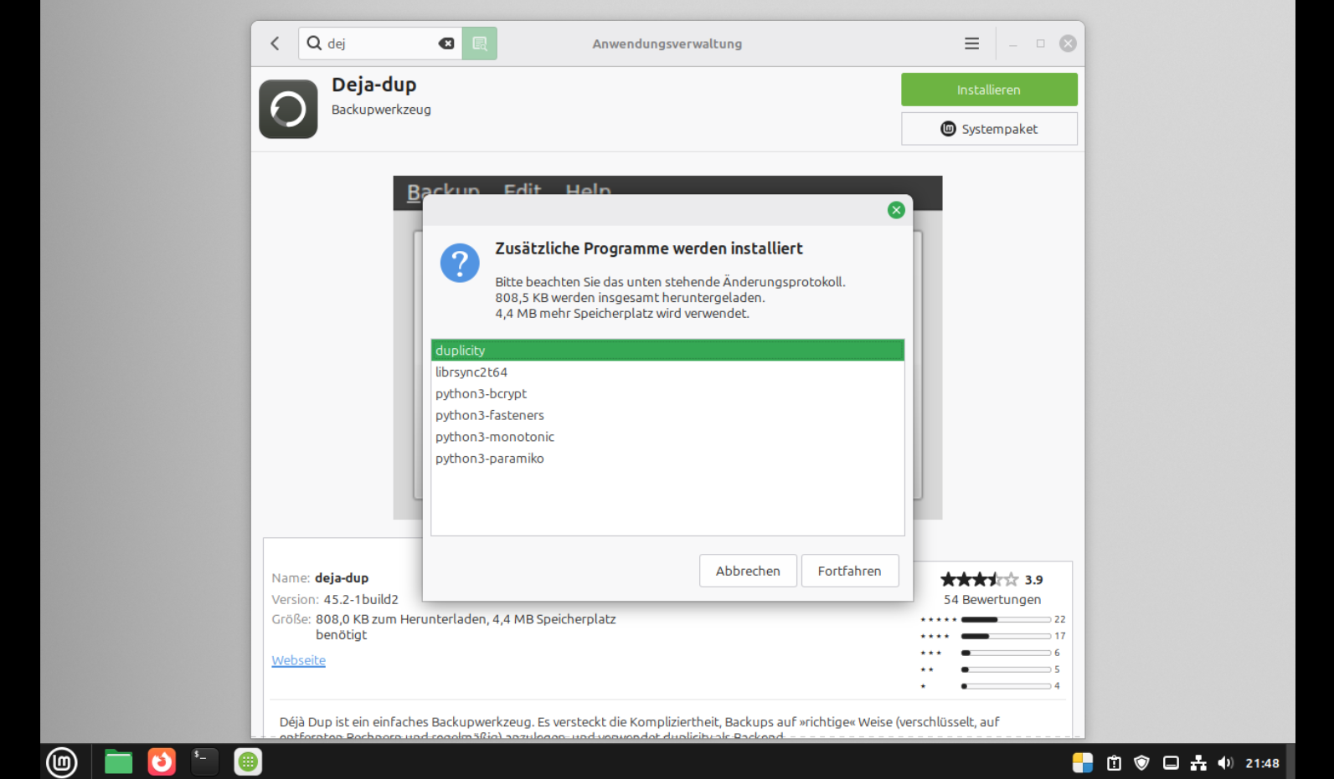Close the additional programs dialog
Image resolution: width=1334 pixels, height=779 pixels.
[x=896, y=210]
